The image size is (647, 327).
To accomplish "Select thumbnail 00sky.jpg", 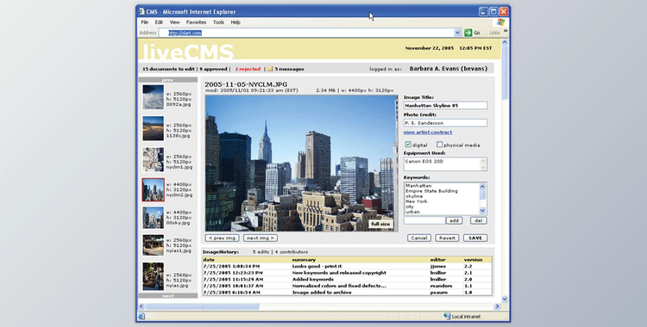I will [153, 218].
